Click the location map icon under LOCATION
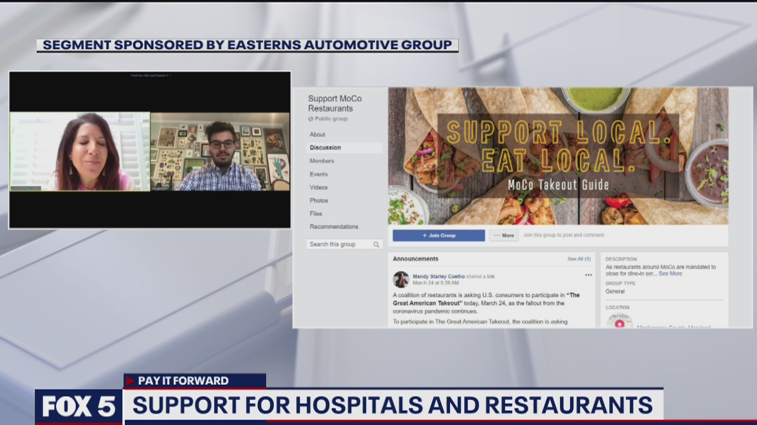Viewport: 757px width, 425px height. (620, 323)
